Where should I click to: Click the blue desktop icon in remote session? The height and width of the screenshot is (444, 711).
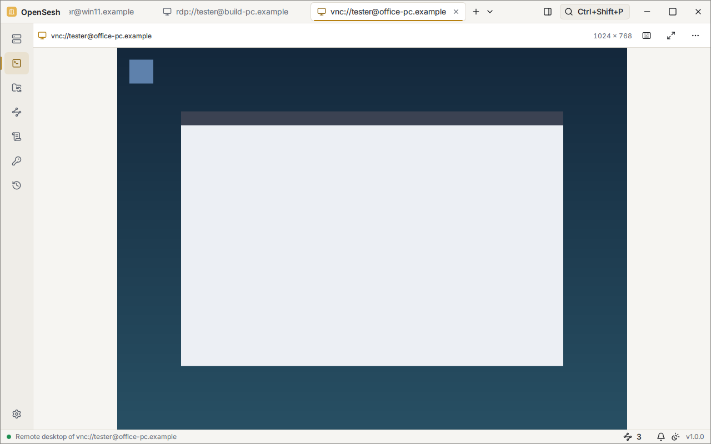141,72
